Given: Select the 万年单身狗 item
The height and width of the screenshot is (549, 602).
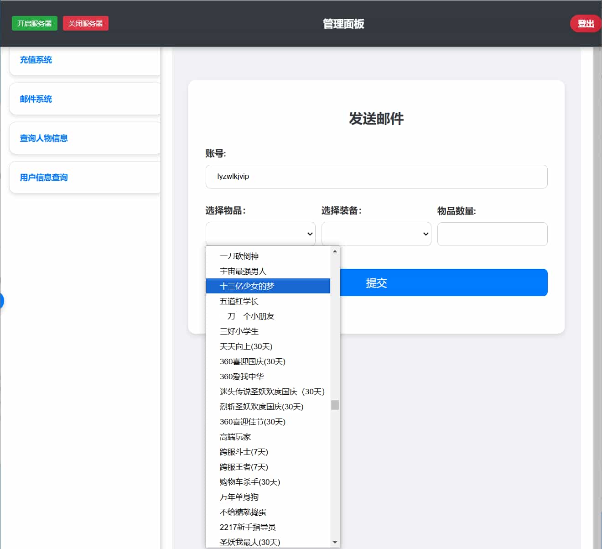Looking at the screenshot, I should click(x=239, y=497).
